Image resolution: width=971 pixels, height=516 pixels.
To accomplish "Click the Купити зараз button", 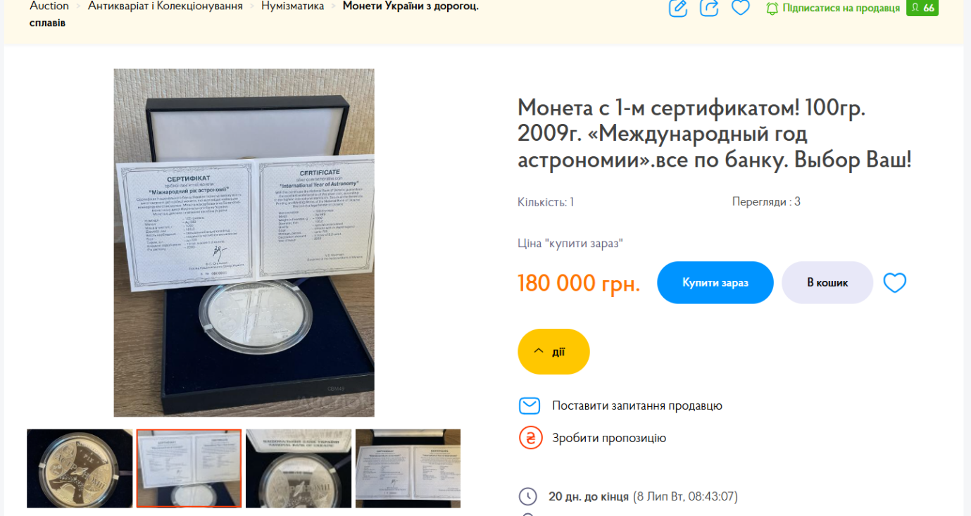I will (x=715, y=282).
